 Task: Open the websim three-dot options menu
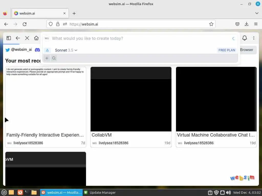click(254, 38)
